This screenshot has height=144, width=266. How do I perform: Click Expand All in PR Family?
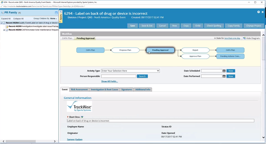pos(6,18)
